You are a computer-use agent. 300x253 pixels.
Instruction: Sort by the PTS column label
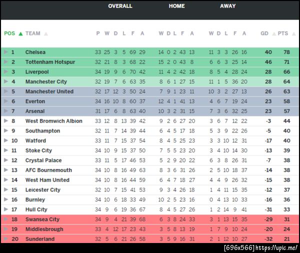pos(283,34)
